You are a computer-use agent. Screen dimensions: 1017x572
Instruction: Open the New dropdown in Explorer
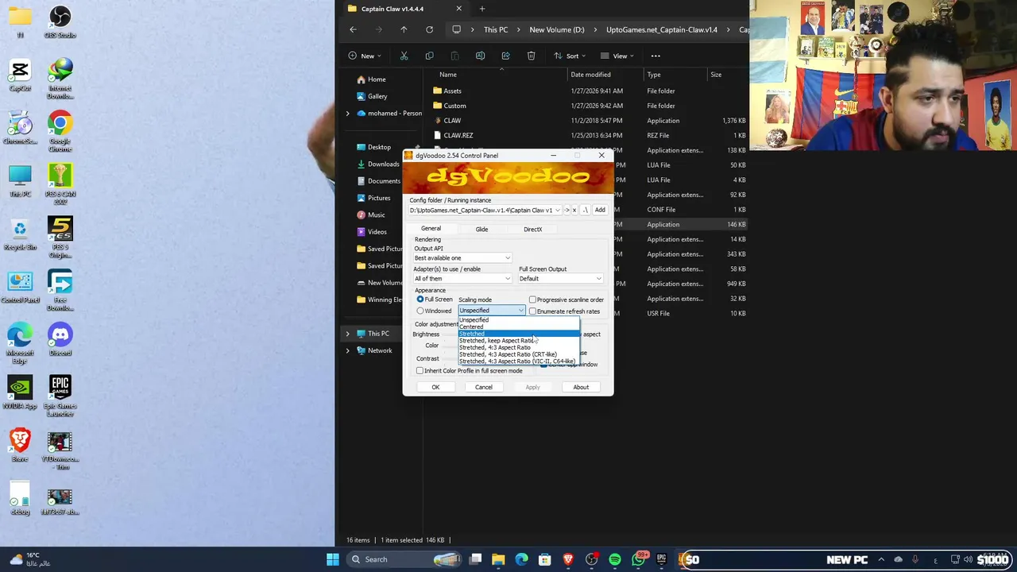pos(365,56)
